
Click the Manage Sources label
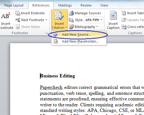coord(88,13)
